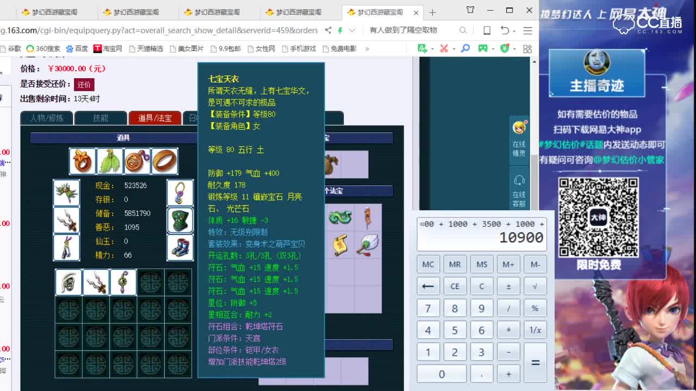
Task: Click MC on the calculator
Action: (428, 264)
